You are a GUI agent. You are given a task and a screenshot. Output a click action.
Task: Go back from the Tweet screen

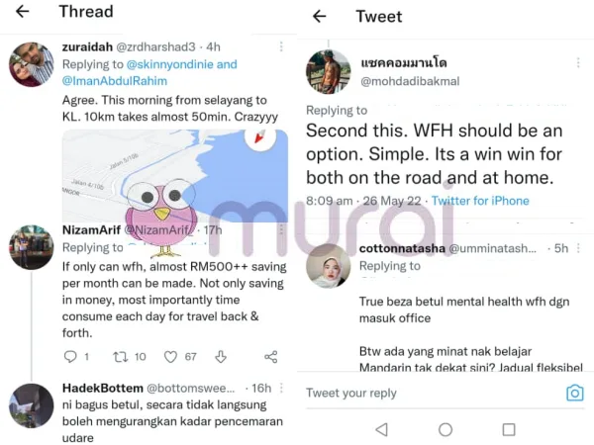(x=320, y=16)
